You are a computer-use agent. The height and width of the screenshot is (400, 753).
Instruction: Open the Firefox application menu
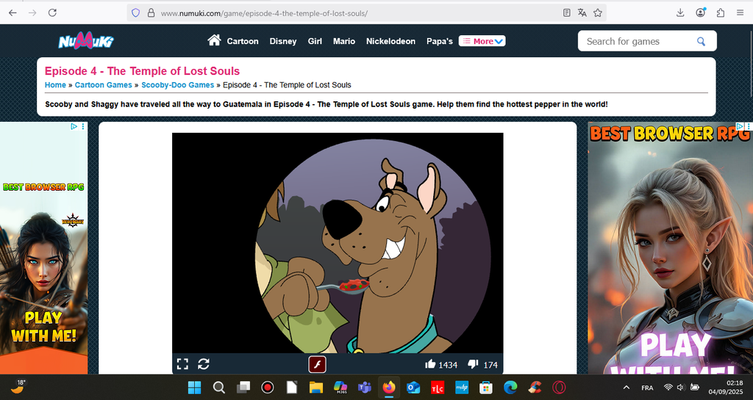coord(739,12)
